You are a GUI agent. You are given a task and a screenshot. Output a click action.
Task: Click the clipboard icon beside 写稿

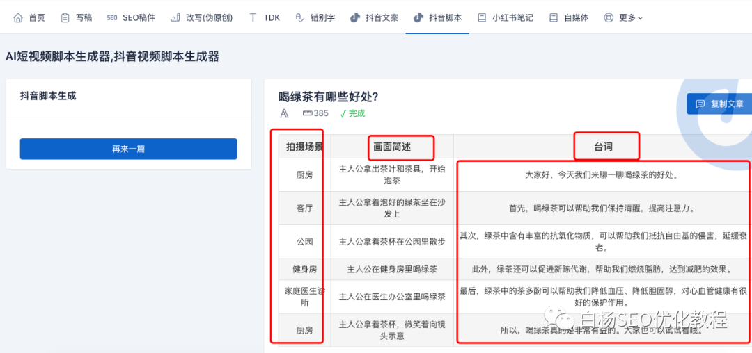click(65, 18)
